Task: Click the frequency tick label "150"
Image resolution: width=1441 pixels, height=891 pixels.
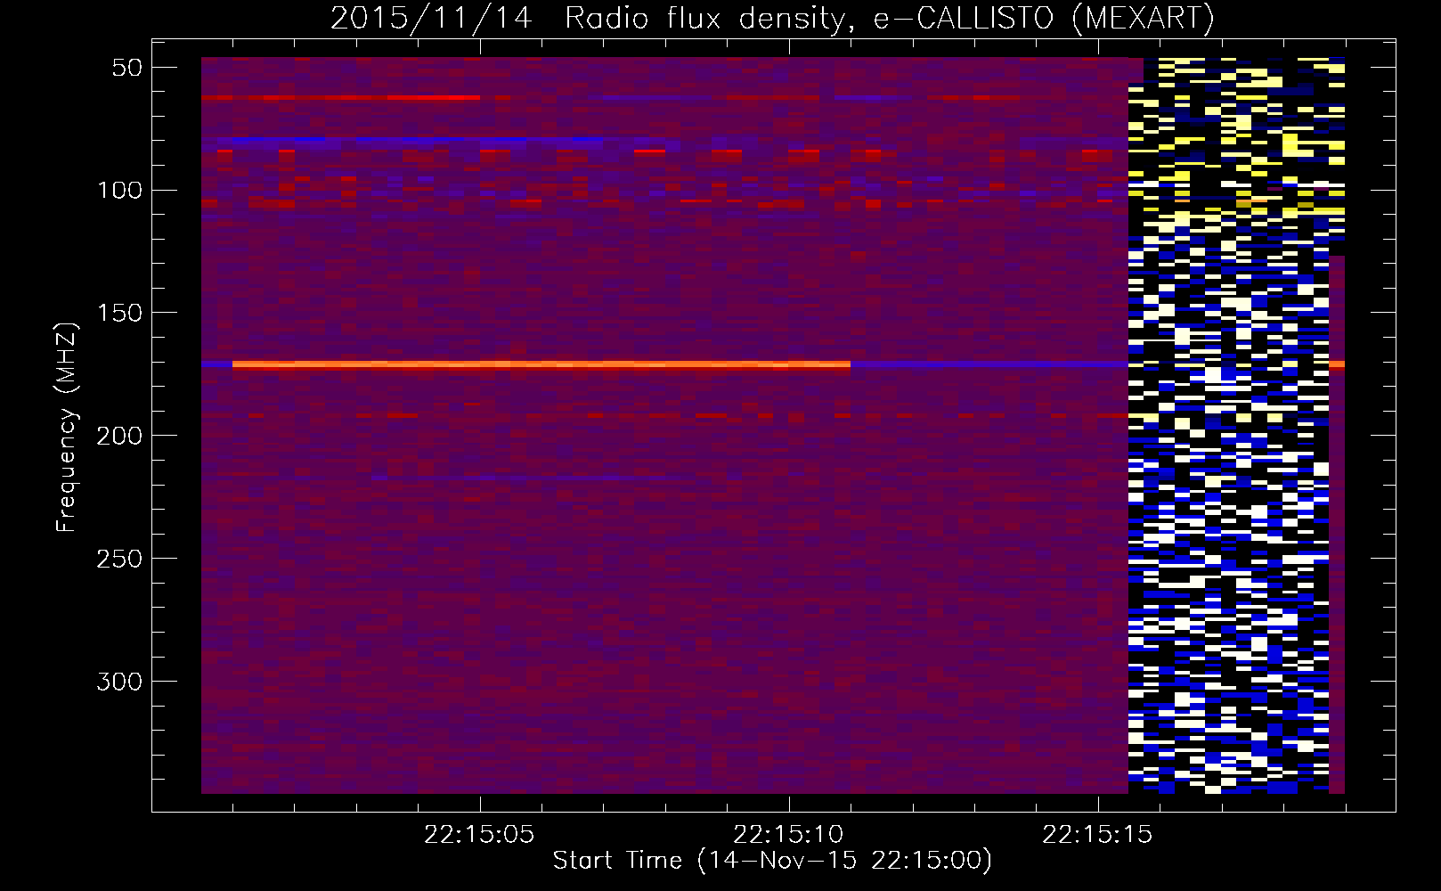Action: (x=120, y=313)
